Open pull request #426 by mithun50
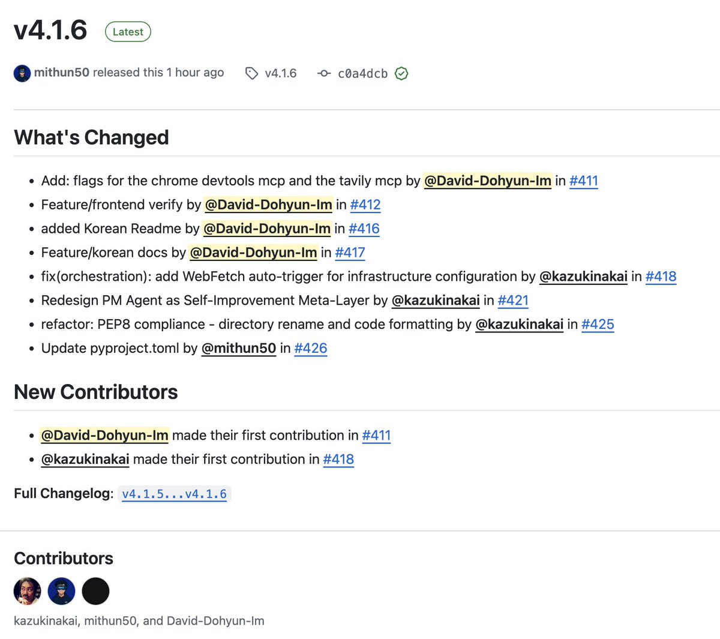The width and height of the screenshot is (720, 639). click(311, 348)
